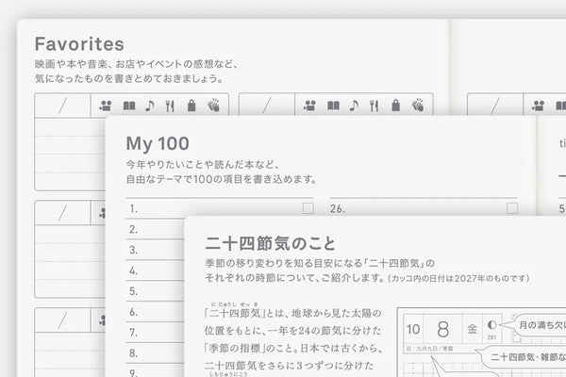
Task: Choose clapping hands icon in middle top Favorites card
Action: (418, 105)
